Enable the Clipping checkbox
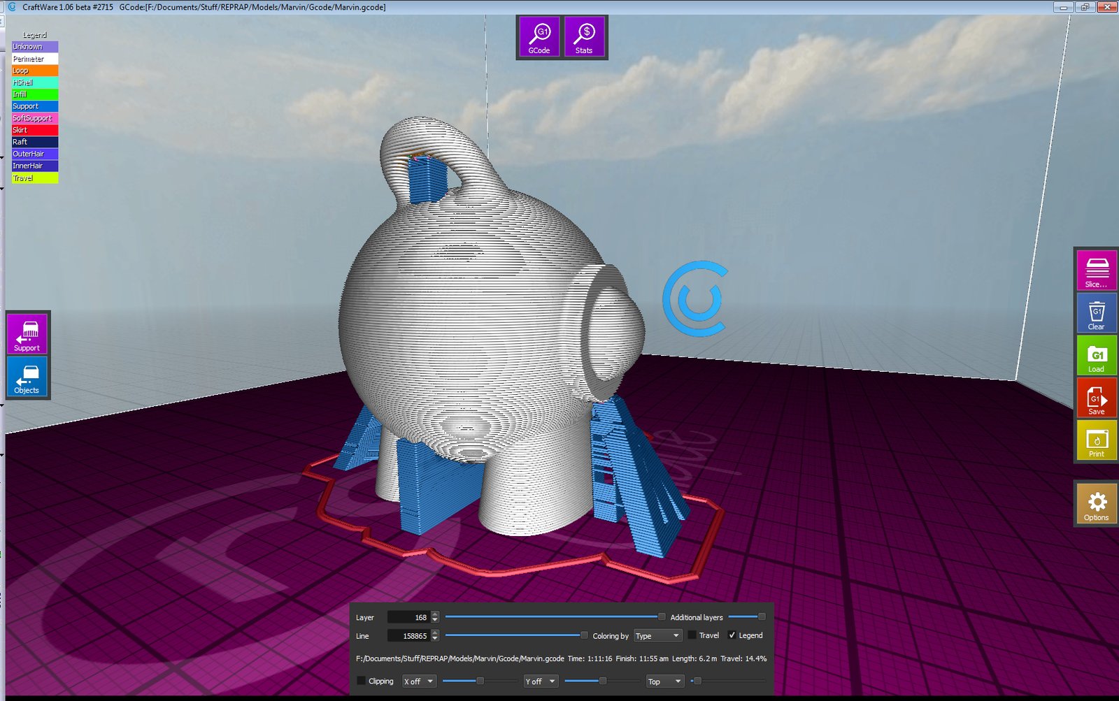1119x701 pixels. click(361, 681)
